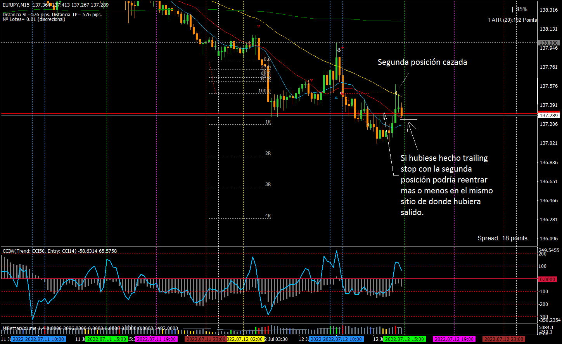Select the 2022.07.11 15:00 green time label

[x=106, y=339]
